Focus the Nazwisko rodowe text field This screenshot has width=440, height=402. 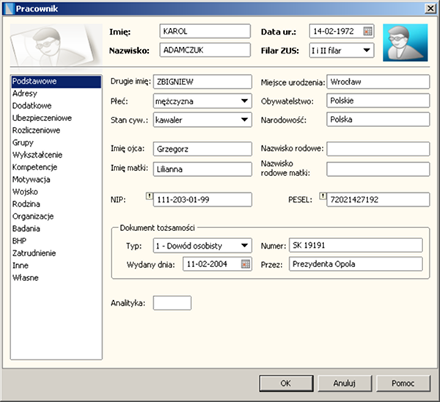coord(378,149)
